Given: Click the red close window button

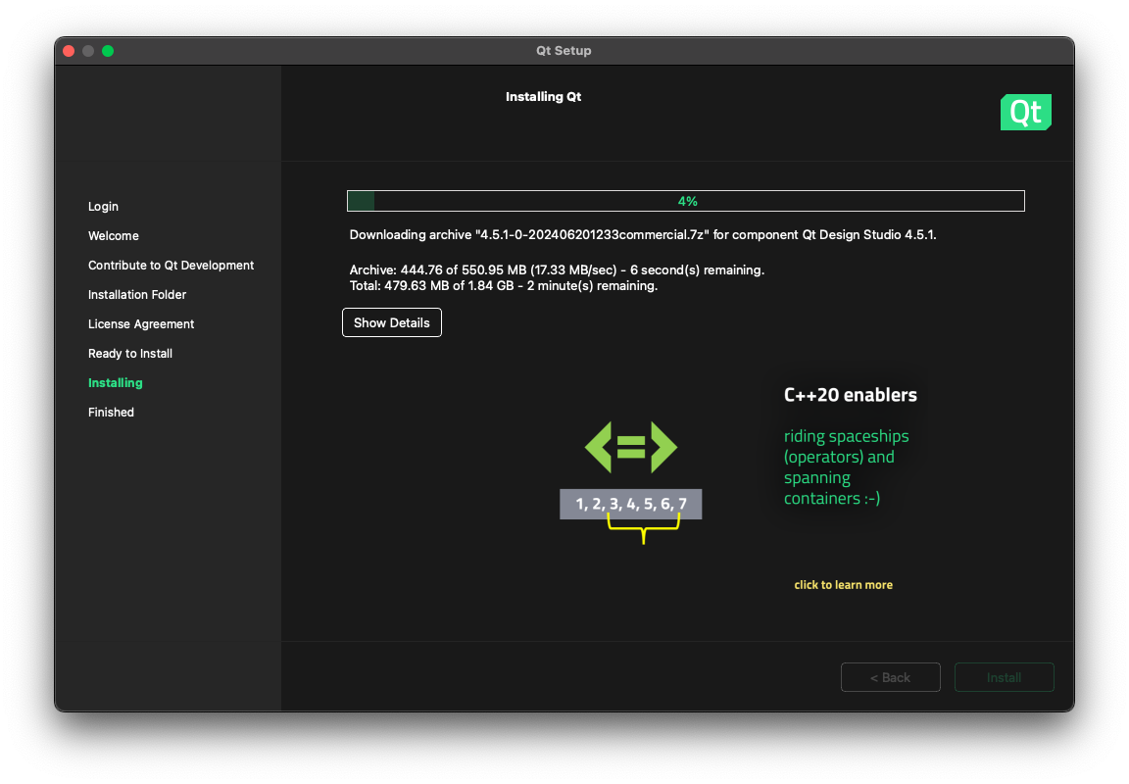Looking at the screenshot, I should [x=69, y=51].
